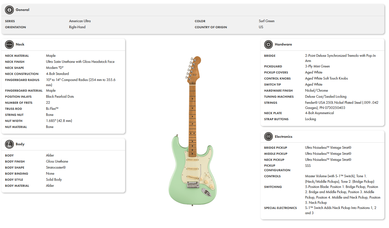Click the Neck section heading
The width and height of the screenshot is (389, 228).
point(20,44)
